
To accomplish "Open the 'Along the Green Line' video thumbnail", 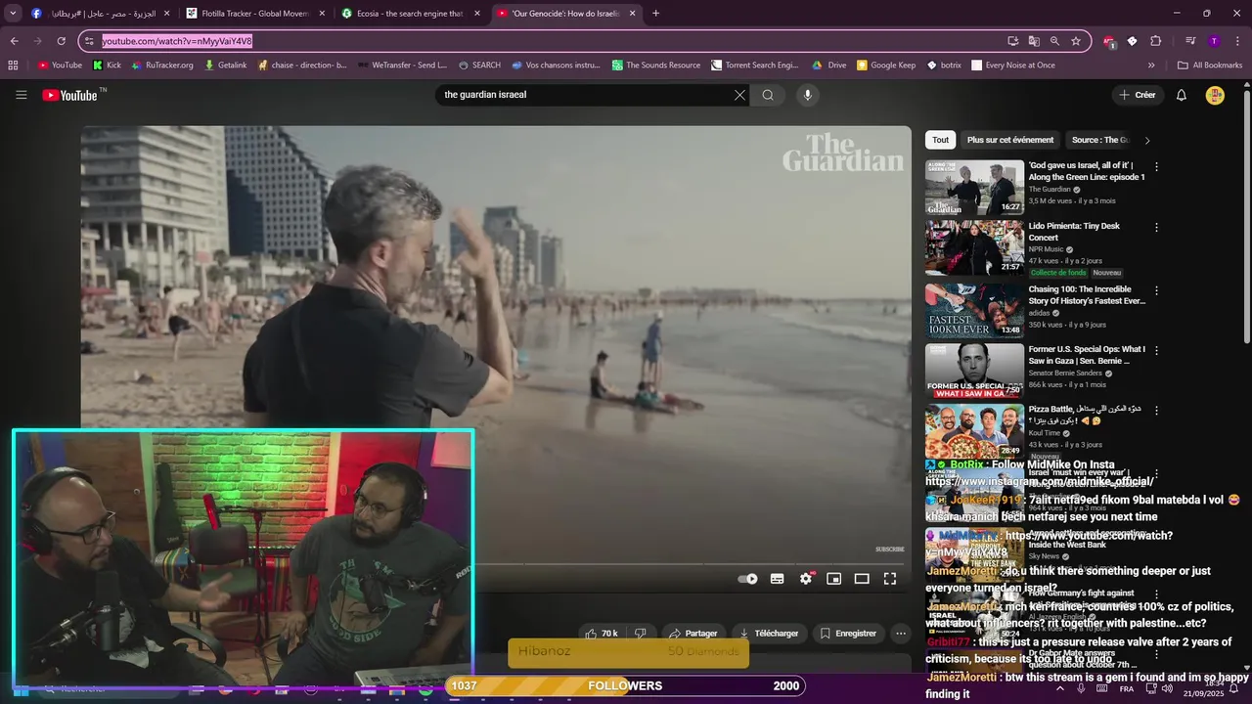I will tap(974, 188).
